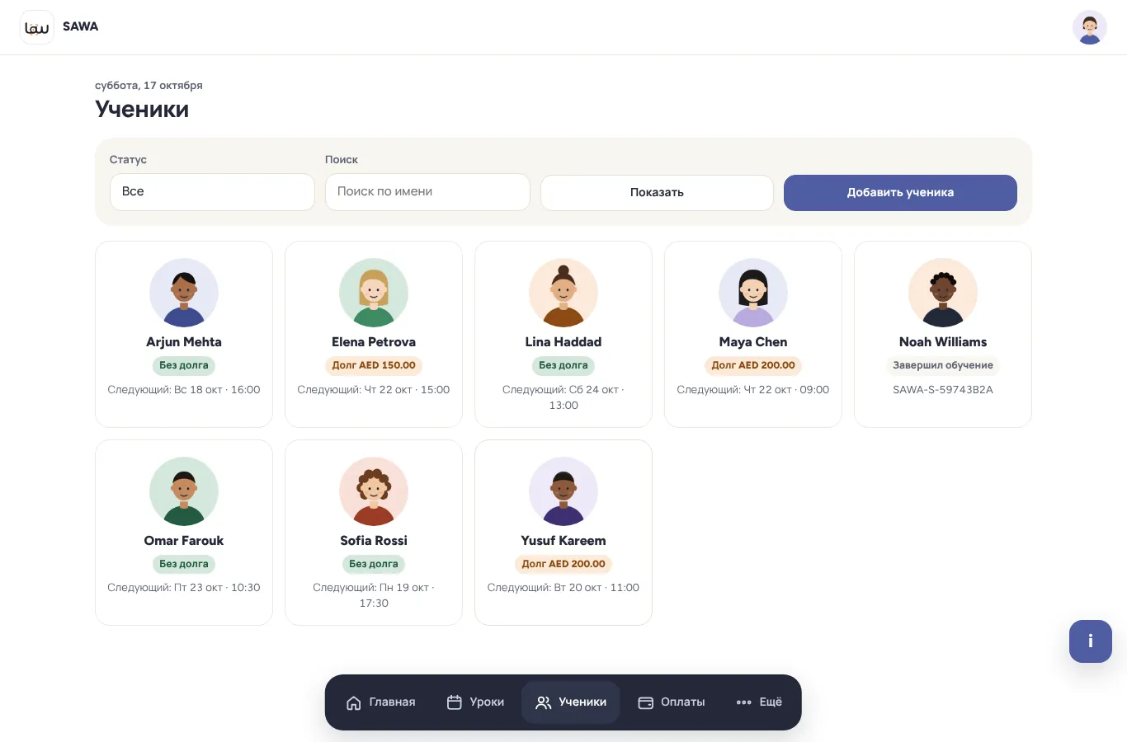This screenshot has width=1127, height=742.
Task: Click the name Maya Chen
Action: coord(753,342)
